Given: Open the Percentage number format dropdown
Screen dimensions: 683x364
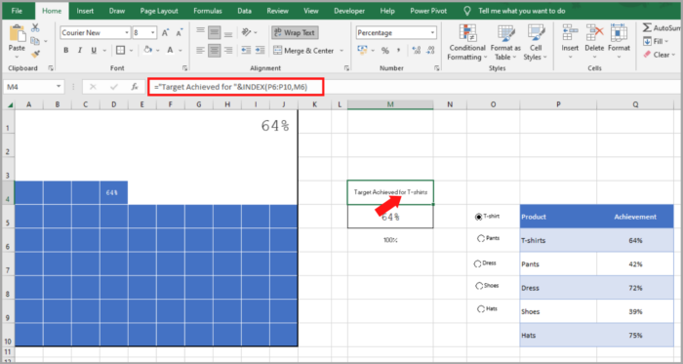Looking at the screenshot, I should (432, 32).
